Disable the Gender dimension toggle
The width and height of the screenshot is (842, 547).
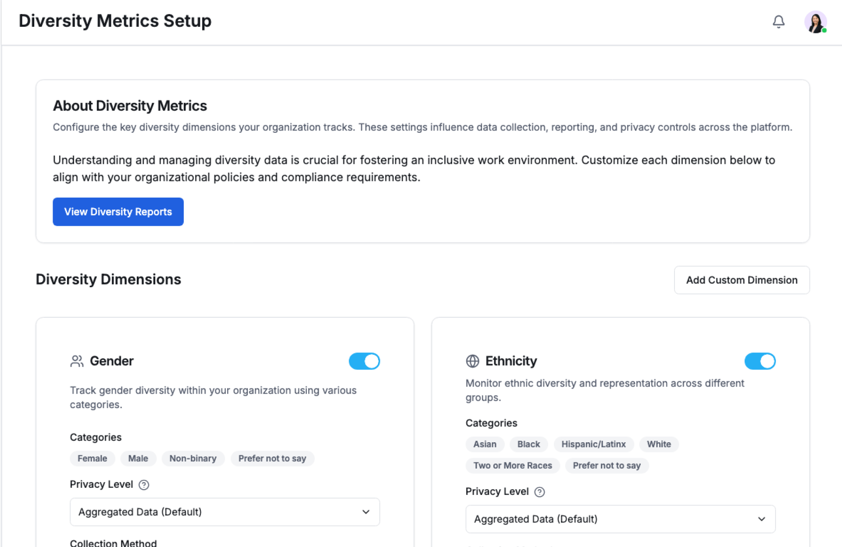click(x=364, y=361)
